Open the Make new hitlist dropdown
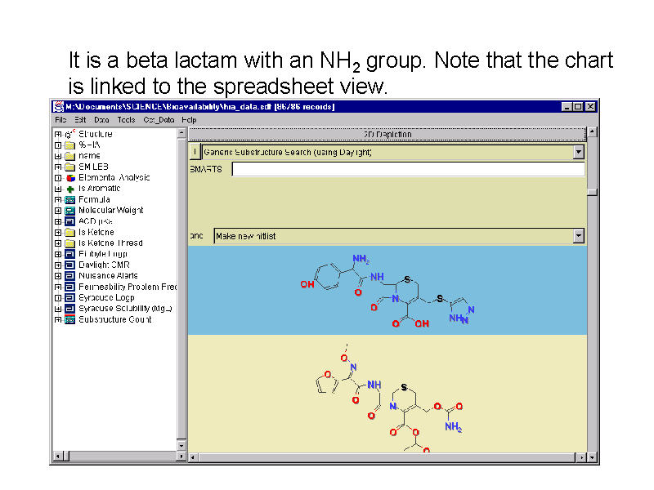 579,236
